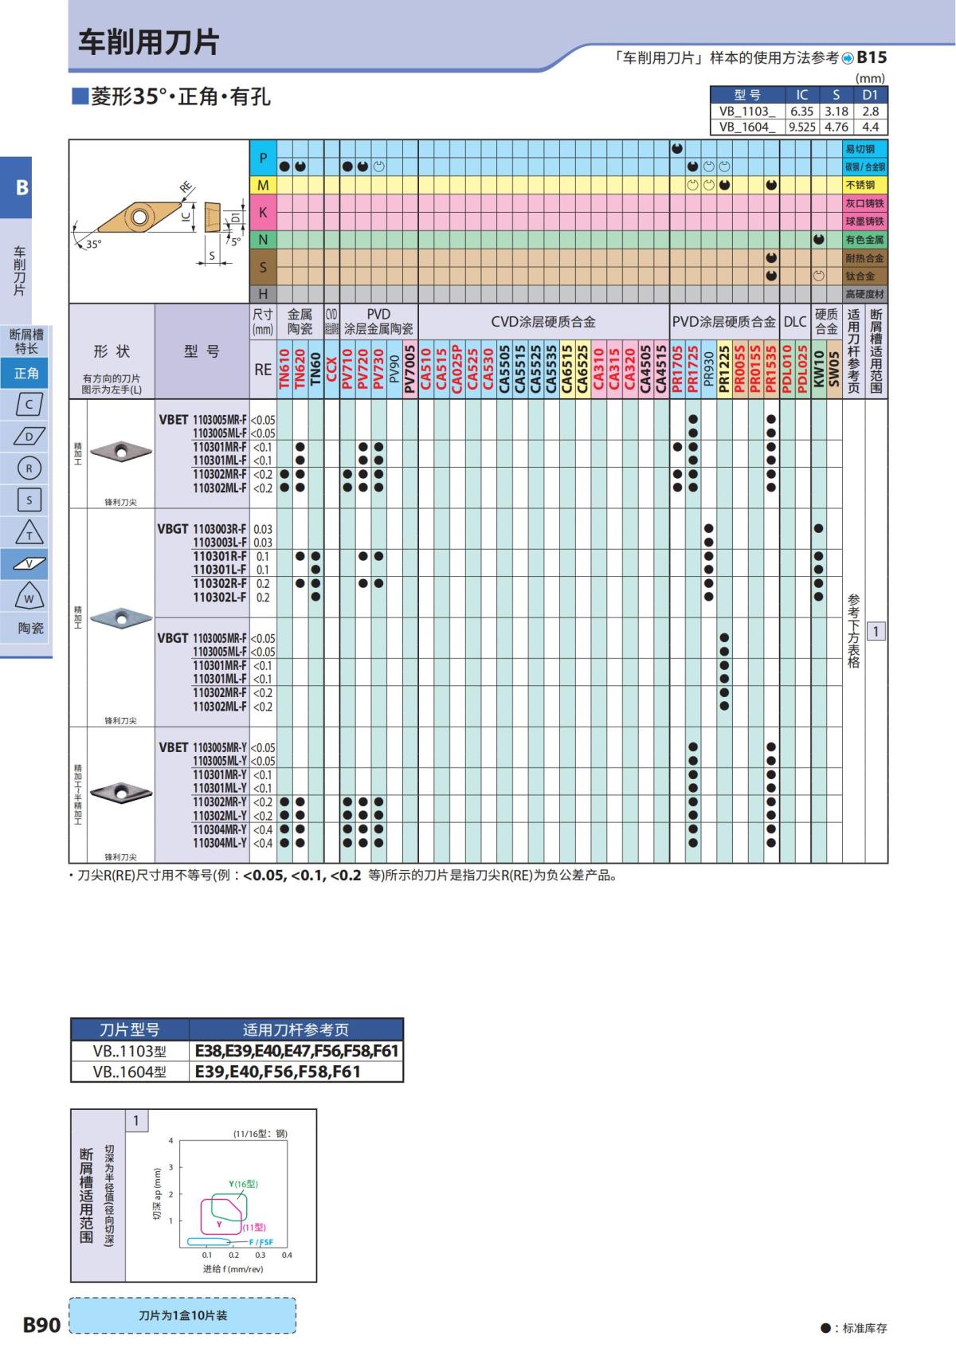Screen dimensions: 956x1352
Task: Click the VBGT insert photo
Action: 120,617
